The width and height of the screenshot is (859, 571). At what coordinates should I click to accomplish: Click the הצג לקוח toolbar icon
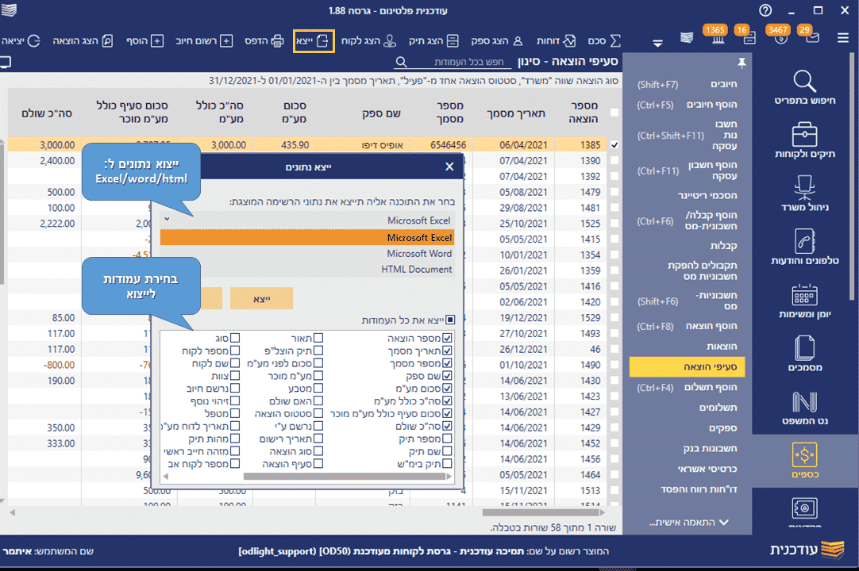coord(368,41)
